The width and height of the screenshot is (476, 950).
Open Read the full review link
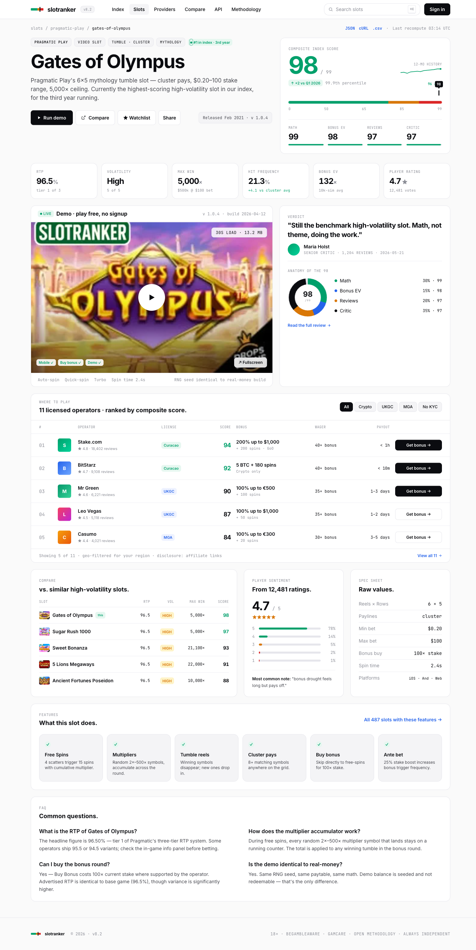(x=309, y=325)
